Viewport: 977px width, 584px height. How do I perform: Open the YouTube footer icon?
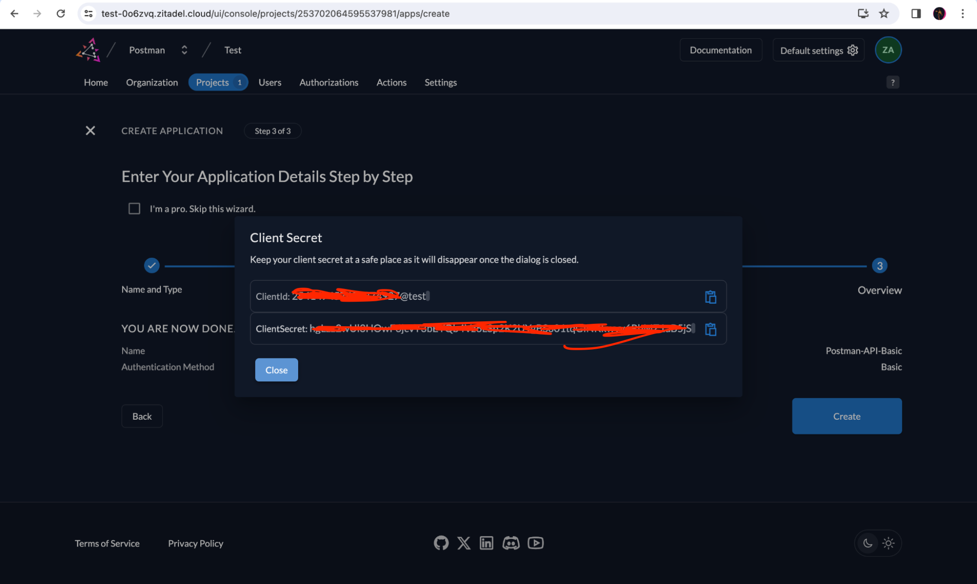[x=536, y=543]
